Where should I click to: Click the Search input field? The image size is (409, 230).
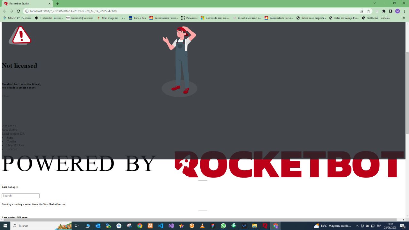[x=20, y=195]
